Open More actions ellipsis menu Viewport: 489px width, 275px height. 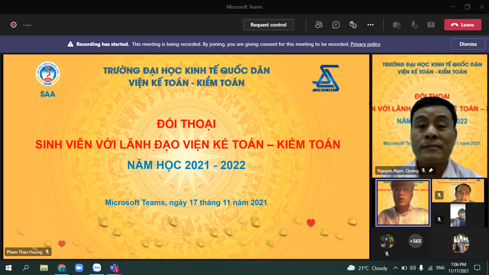click(371, 25)
